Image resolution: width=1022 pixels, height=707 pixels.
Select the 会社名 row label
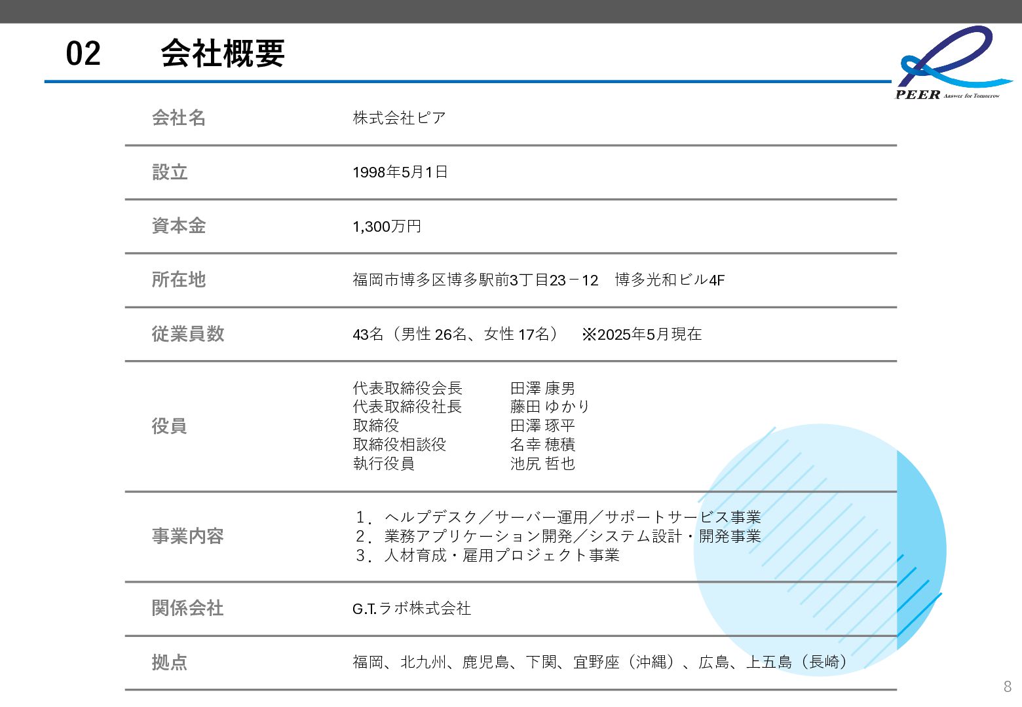pyautogui.click(x=179, y=118)
